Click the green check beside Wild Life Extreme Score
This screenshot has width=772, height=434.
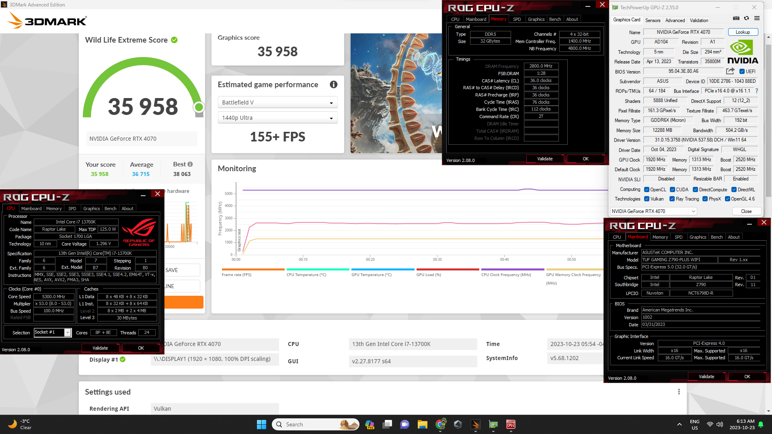point(174,40)
